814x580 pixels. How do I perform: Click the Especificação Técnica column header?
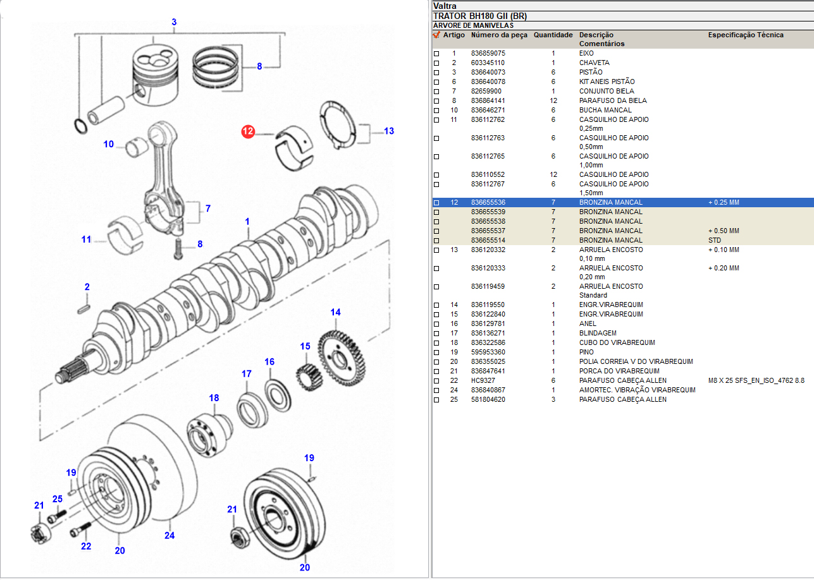[745, 35]
